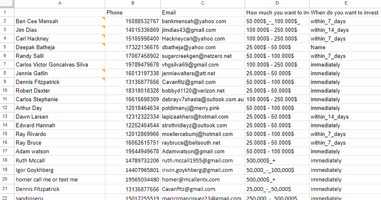Select email raybruce@bellsouth.net
This screenshot has width=381, height=200.
pos(203,142)
